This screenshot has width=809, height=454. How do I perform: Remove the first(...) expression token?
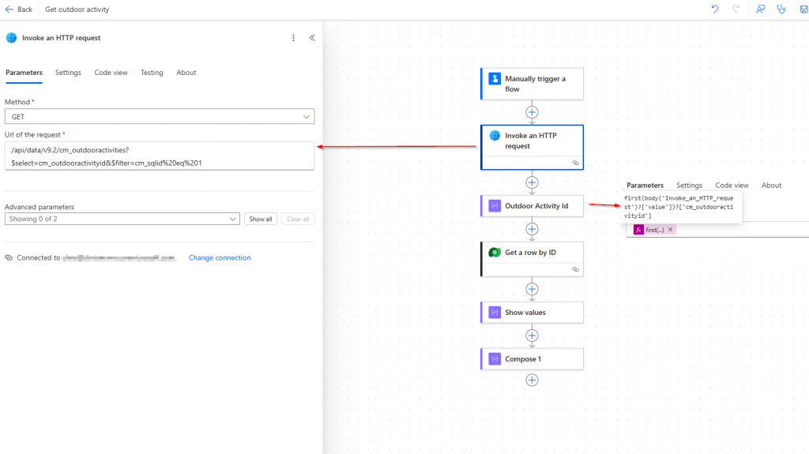(x=670, y=230)
